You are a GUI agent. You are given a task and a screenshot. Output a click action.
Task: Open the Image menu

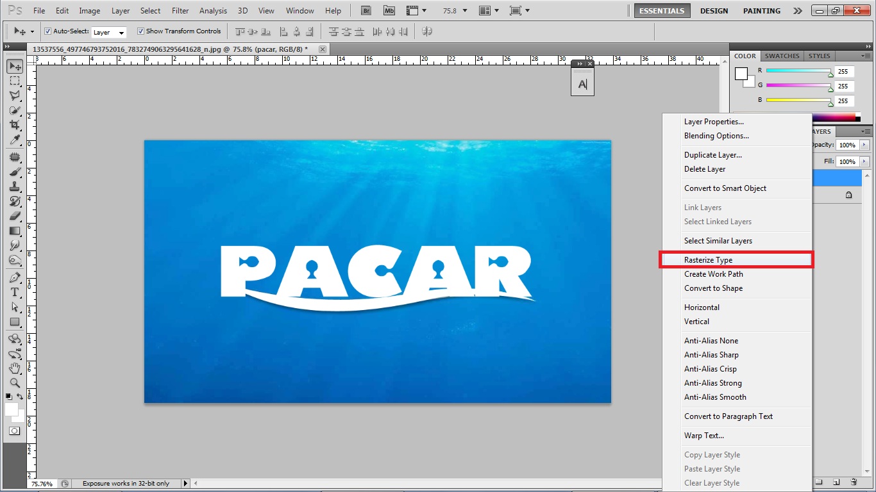pyautogui.click(x=90, y=11)
